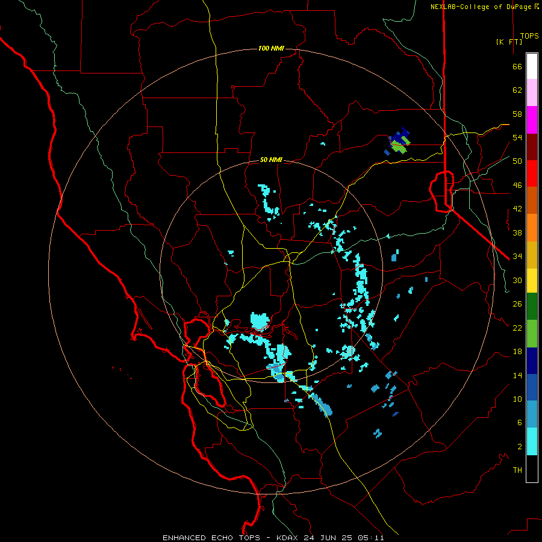Click the "24 JUN 25" date text

pyautogui.click(x=328, y=538)
